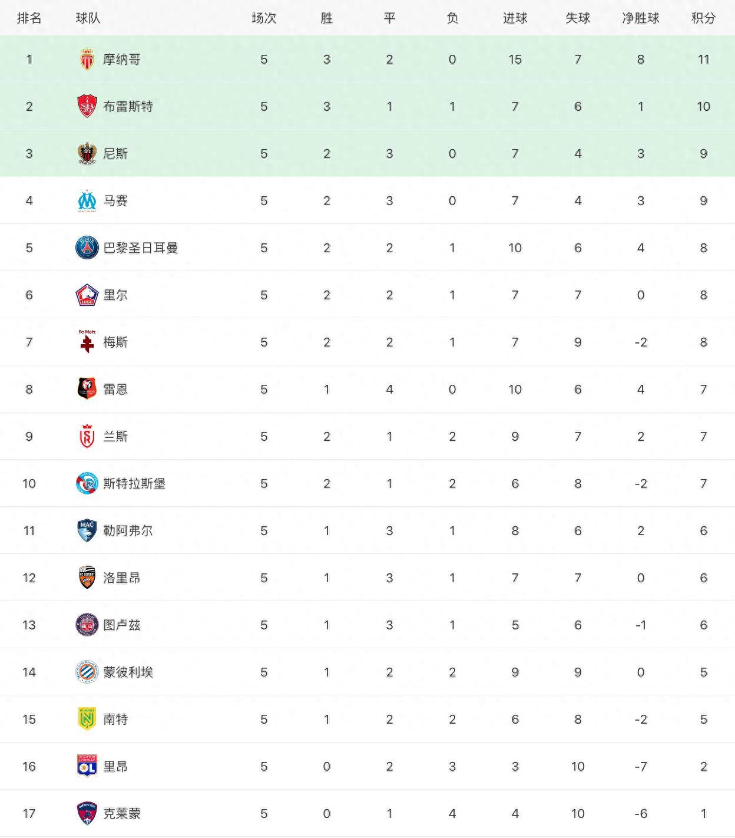Click the 巴黎圣日耳曼 team name

click(x=141, y=248)
